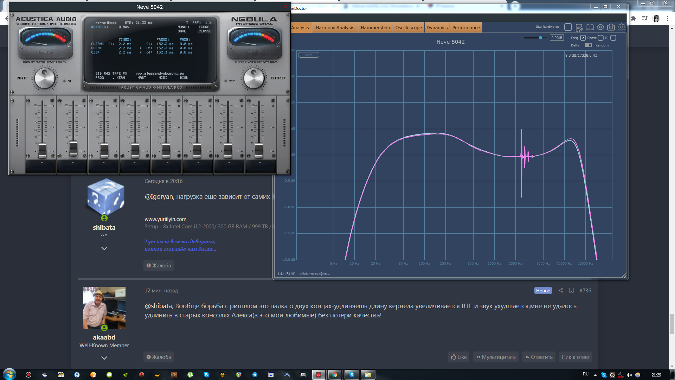Screen dimensions: 675x380
Task: Report akaabd's post with Жалоба
Action: [159, 357]
